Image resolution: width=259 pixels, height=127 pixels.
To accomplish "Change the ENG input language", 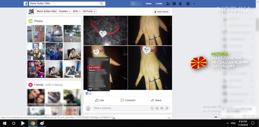I will coord(233,123).
